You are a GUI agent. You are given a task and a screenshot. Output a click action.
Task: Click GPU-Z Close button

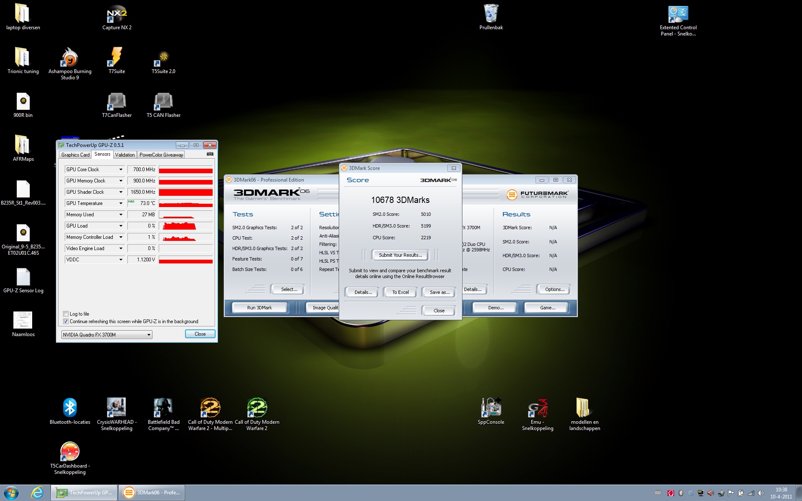pyautogui.click(x=200, y=334)
